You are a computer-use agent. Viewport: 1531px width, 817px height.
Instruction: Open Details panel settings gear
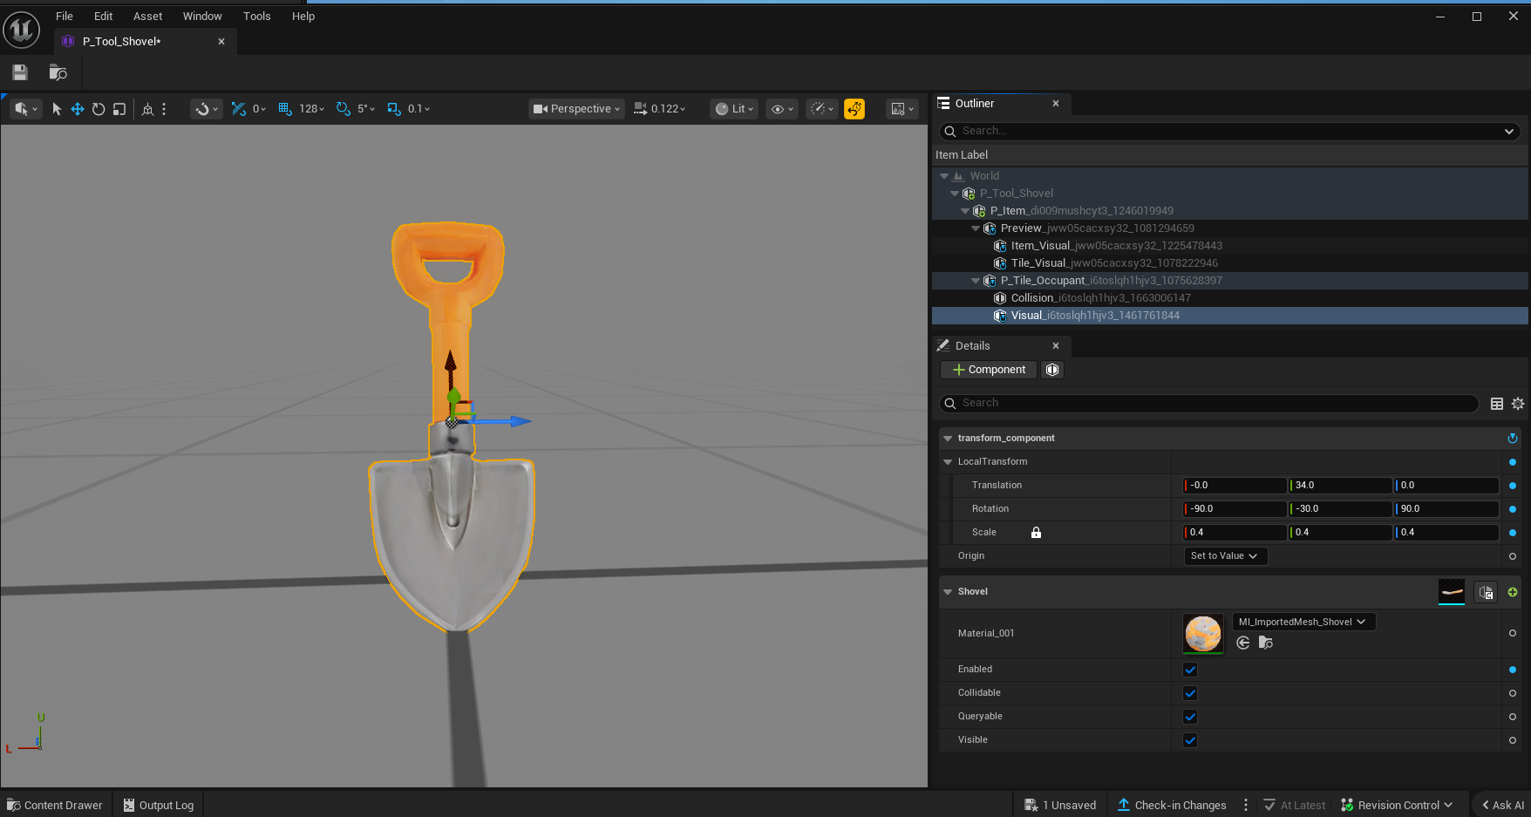[1518, 404]
